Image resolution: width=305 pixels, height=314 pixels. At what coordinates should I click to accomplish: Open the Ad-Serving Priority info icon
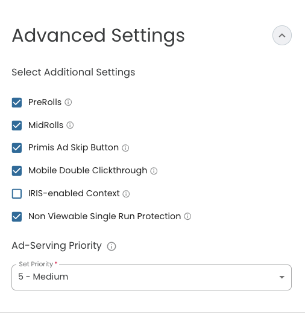pos(112,246)
